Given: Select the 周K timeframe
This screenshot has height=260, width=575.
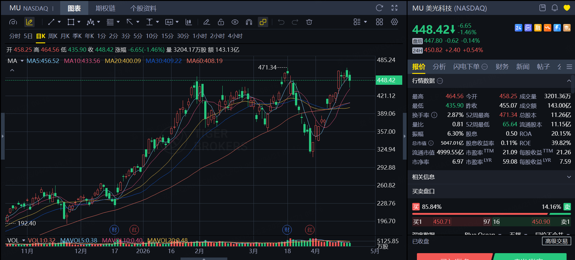Looking at the screenshot, I should (53, 36).
